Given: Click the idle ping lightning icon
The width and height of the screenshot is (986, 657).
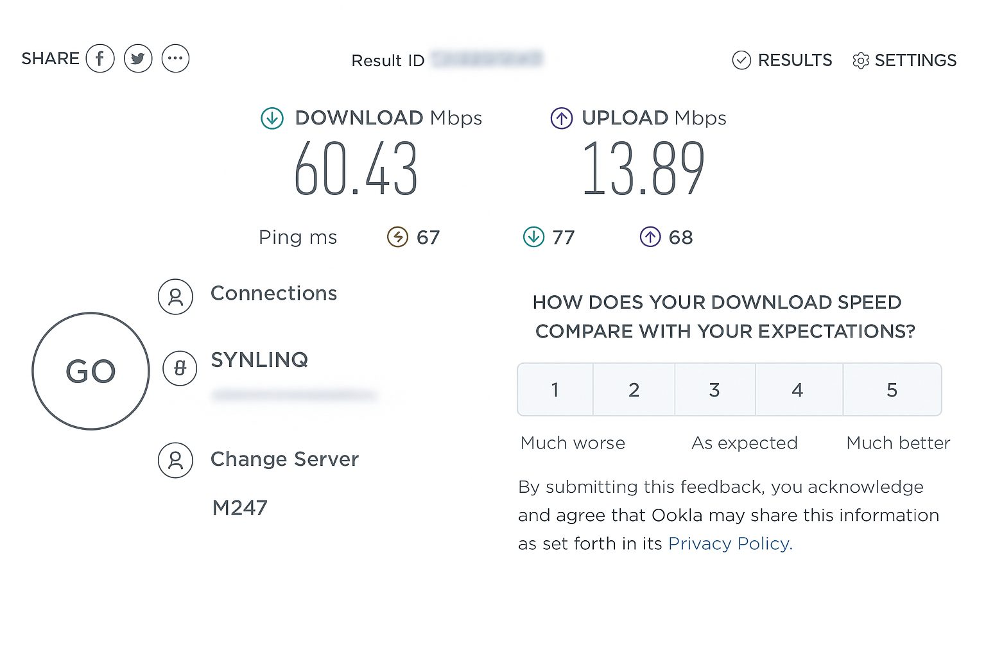Looking at the screenshot, I should 398,237.
